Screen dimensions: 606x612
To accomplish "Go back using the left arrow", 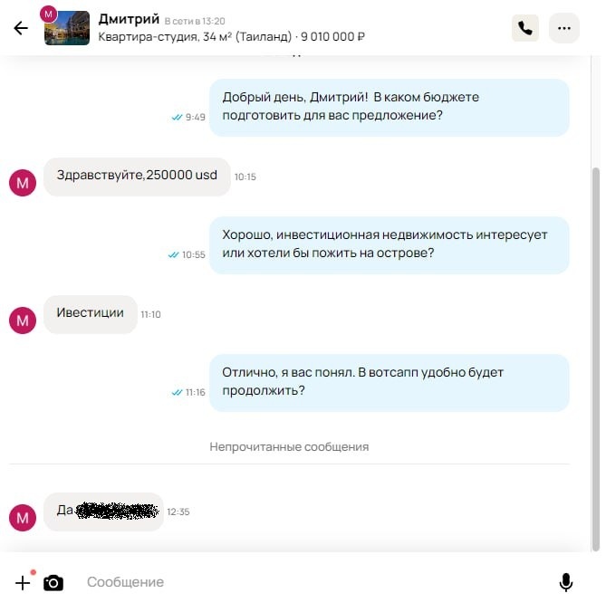I will (x=21, y=28).
